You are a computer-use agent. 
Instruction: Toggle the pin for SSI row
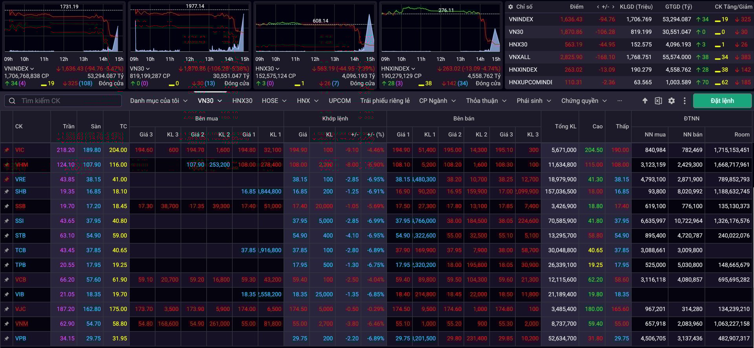pos(7,221)
